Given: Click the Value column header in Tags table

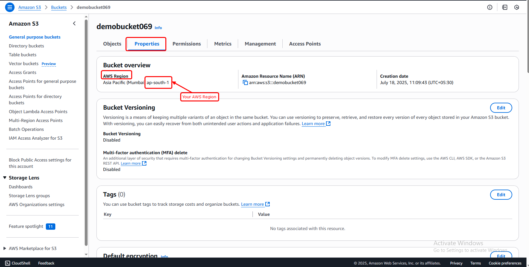Looking at the screenshot, I should (x=264, y=214).
